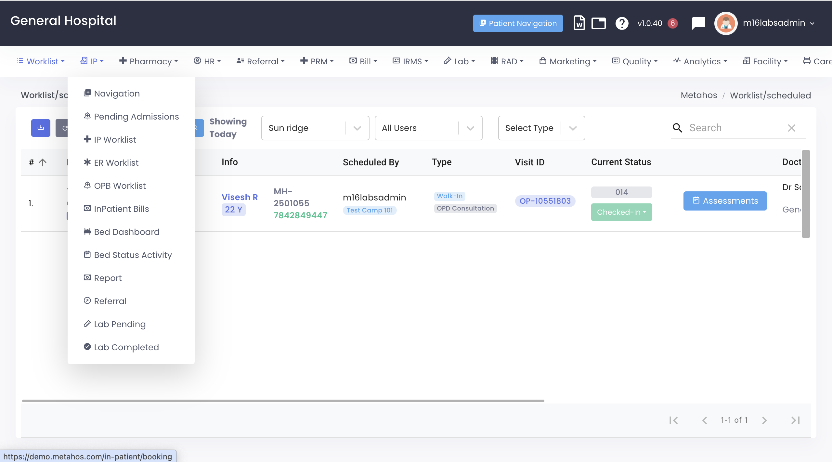Expand the Select Type dropdown
The image size is (832, 462).
[573, 128]
